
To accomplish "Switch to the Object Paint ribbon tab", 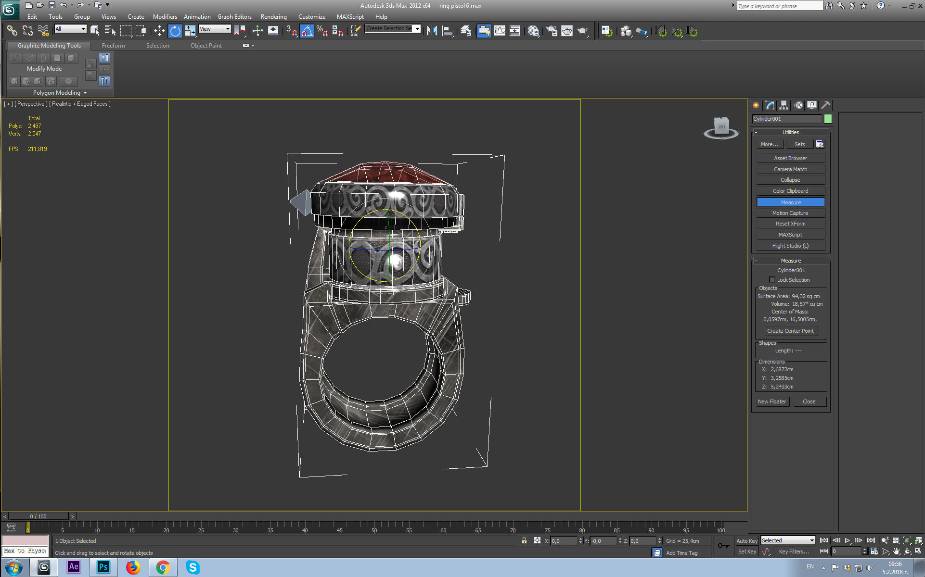I will (x=206, y=46).
